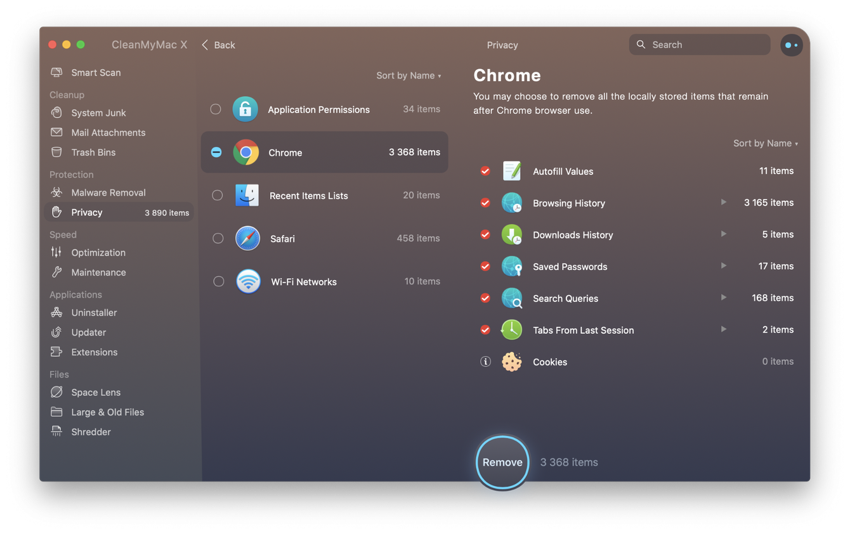Go Back to previous screen

pos(218,45)
